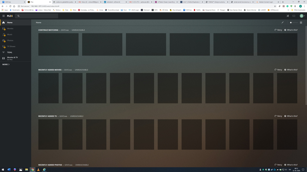Switch to the Adobe Connect Login tab
Image resolution: width=307 pixels, height=172 pixels.
tap(268, 2)
